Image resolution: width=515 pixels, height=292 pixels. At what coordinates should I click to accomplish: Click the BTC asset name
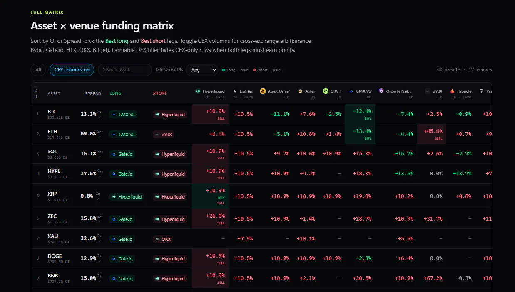click(52, 112)
